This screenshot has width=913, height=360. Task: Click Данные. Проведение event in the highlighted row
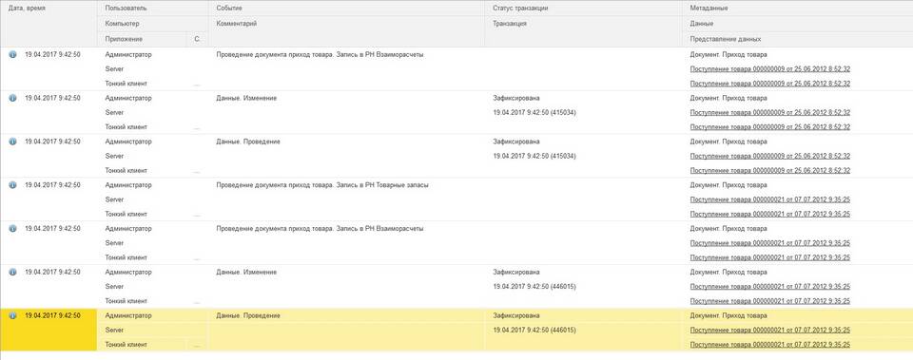248,315
